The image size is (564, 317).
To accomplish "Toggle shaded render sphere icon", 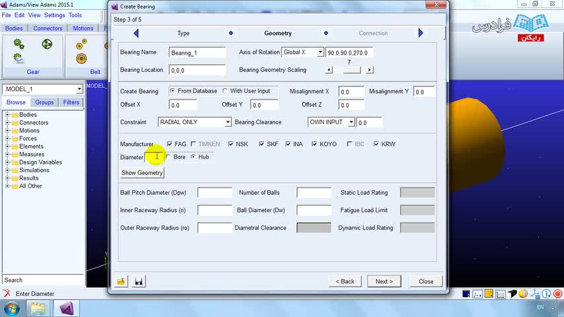I will click(x=523, y=294).
